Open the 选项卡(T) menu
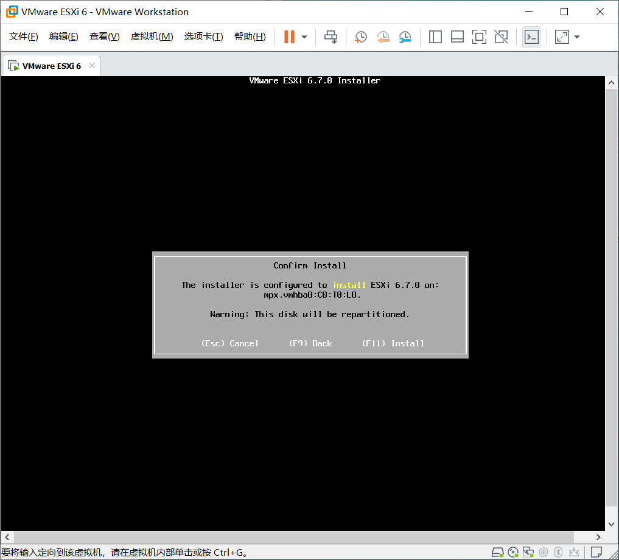The image size is (619, 560). (x=203, y=37)
